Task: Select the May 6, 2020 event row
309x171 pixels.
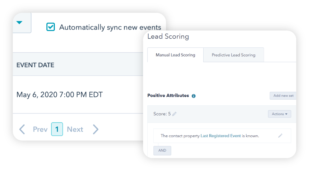Action: coord(59,95)
